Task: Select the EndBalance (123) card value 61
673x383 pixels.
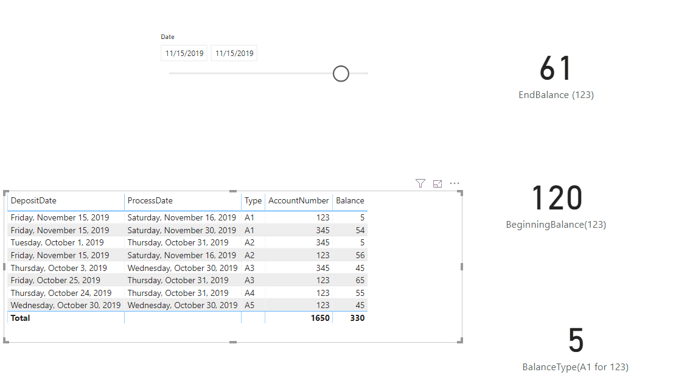Action: coord(556,68)
